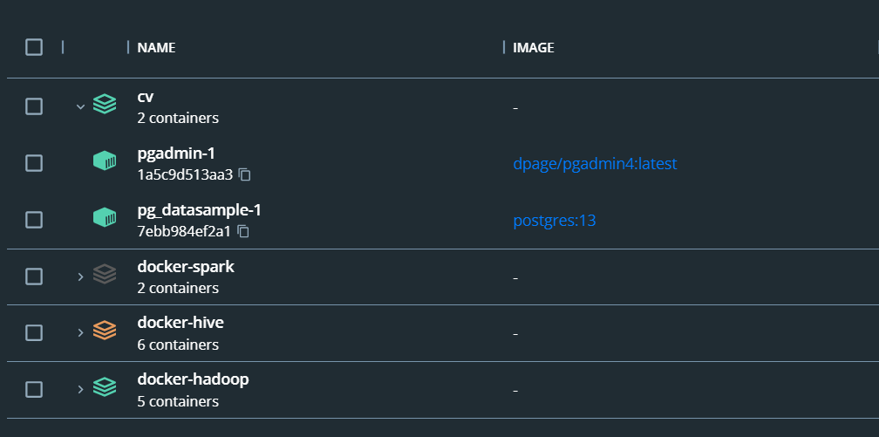Click the docker-hadoop stack icon
Viewport: 879px width, 437px height.
pos(105,387)
